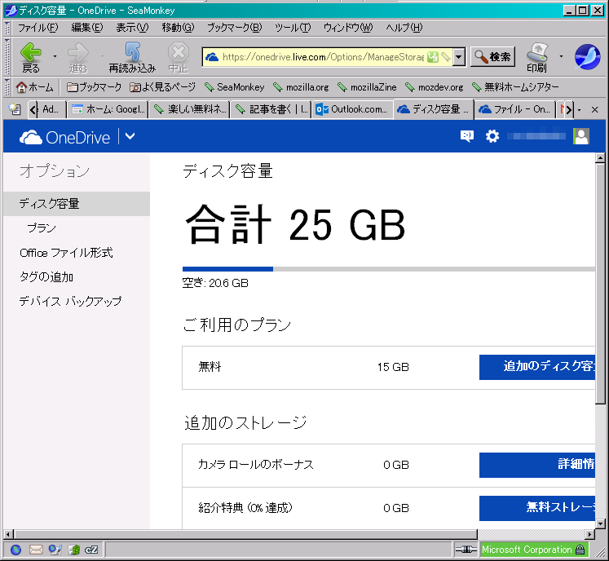Open the Edit (編集) menu
This screenshot has width=609, height=561.
[87, 28]
